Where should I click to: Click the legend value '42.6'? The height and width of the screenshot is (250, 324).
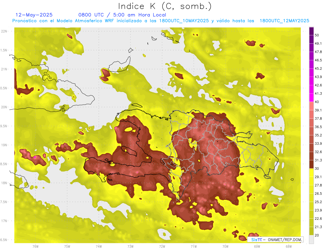tap(318, 85)
